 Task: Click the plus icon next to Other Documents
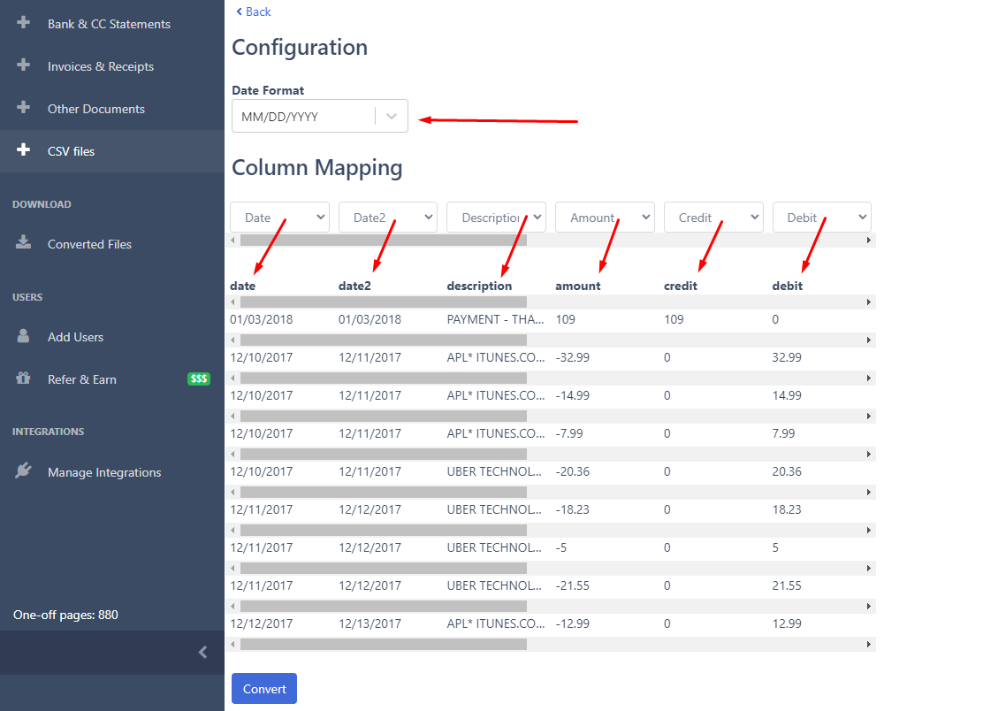[22, 108]
